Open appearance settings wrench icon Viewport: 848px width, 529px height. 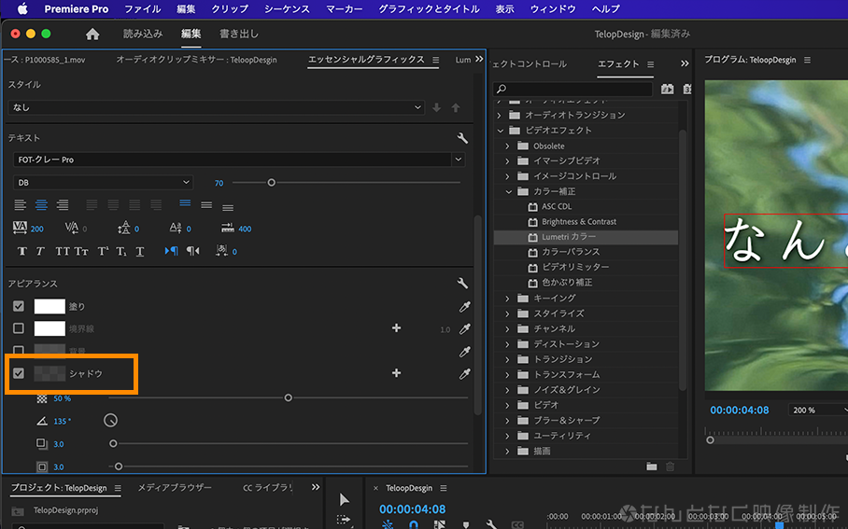coord(462,283)
